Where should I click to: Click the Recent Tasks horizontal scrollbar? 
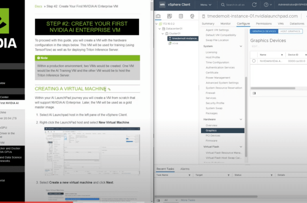(x=206, y=196)
